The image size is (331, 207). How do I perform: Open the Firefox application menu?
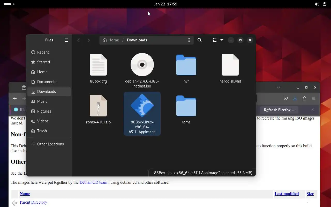pyautogui.click(x=314, y=98)
